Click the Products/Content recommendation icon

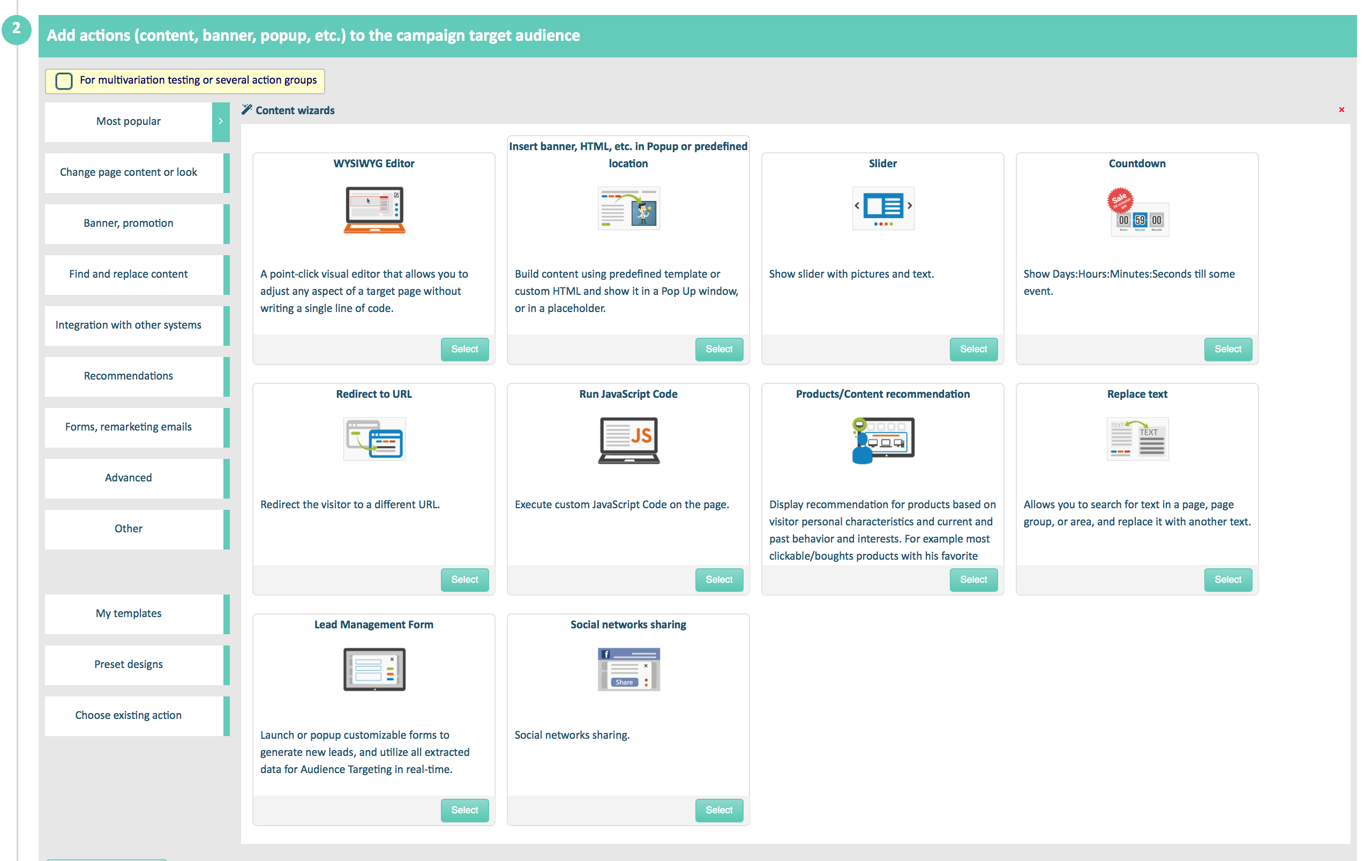coord(882,440)
